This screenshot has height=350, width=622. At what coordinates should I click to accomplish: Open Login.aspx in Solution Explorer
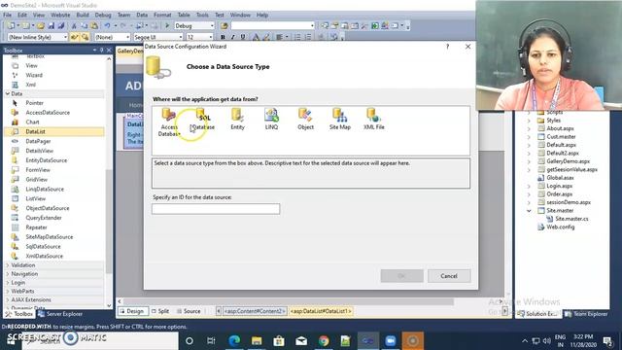559,186
